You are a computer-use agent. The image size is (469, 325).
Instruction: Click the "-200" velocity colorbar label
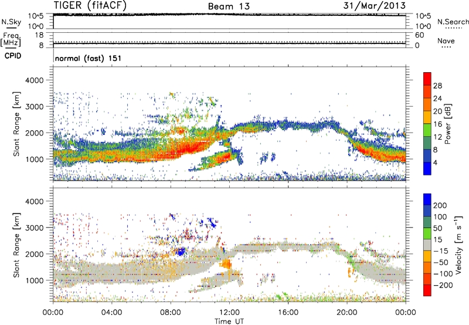443,285
